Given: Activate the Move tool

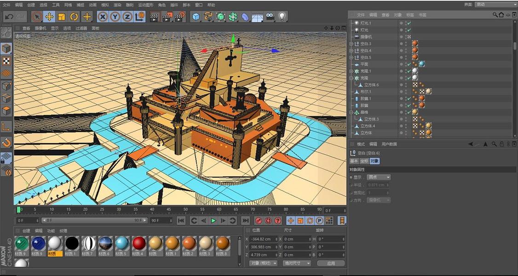Looking at the screenshot, I should (x=49, y=17).
